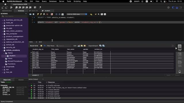Switch to Object Info tab
The width and height of the screenshot is (184, 103).
coord(7,80)
